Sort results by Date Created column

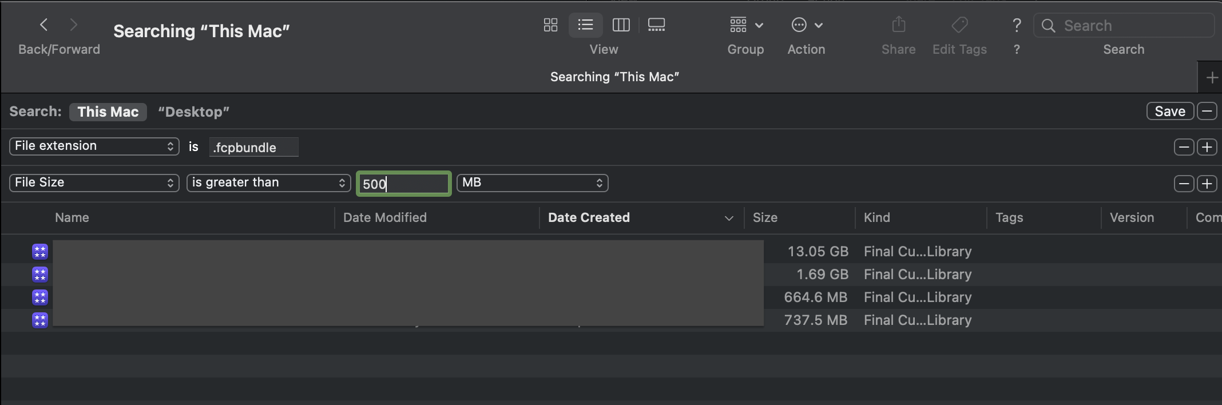(x=589, y=218)
